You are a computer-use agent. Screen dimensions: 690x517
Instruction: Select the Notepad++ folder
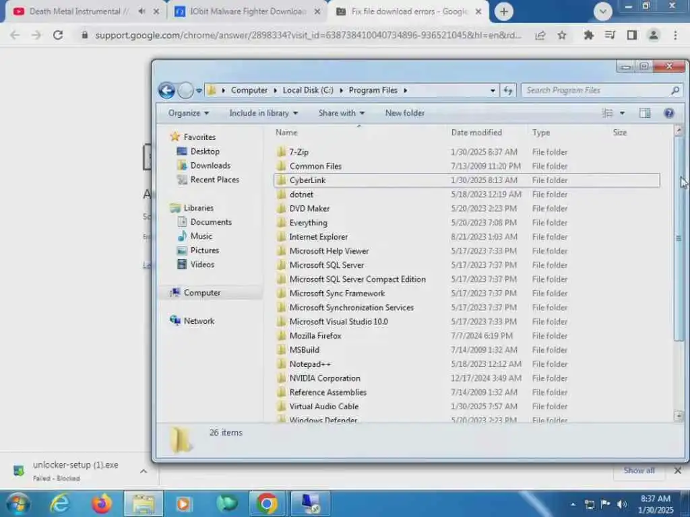pos(466,364)
